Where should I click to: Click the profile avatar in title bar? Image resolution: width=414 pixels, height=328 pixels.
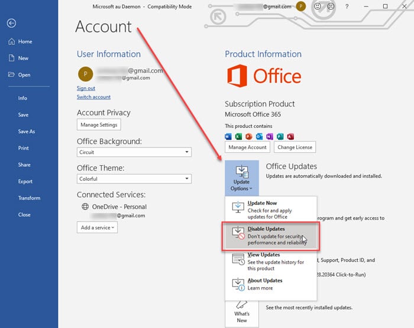pos(300,7)
